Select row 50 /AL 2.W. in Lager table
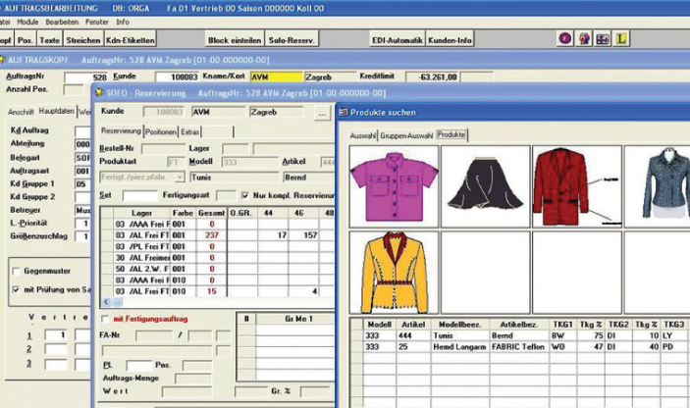 217,269
